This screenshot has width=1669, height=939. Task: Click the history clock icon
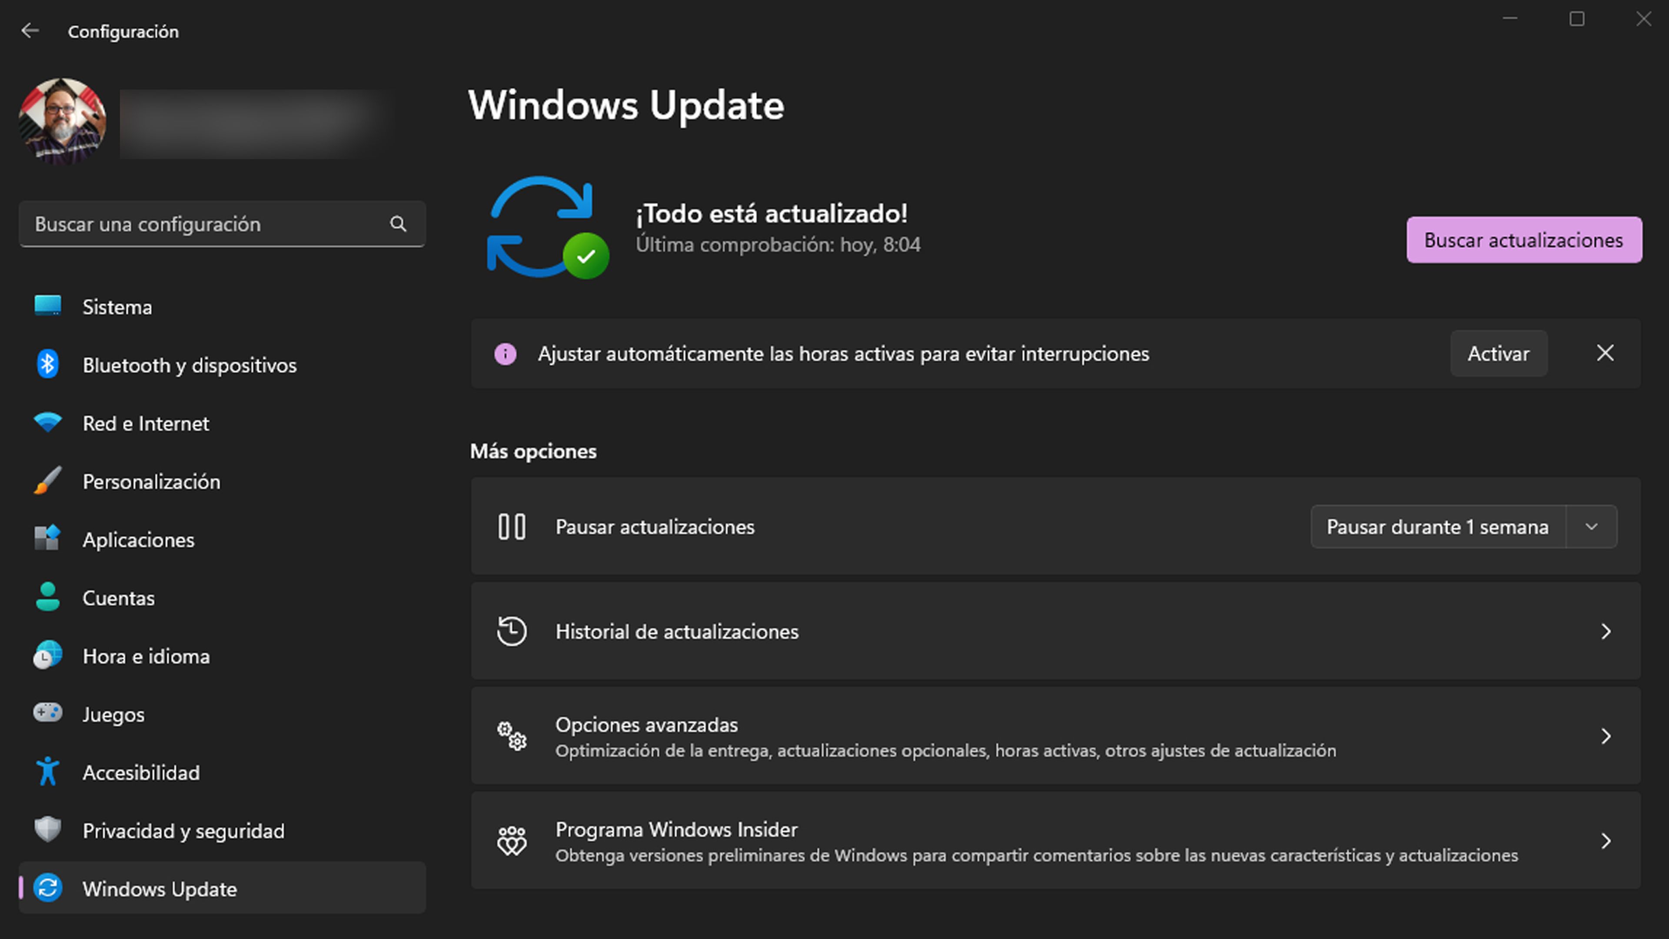pos(511,630)
